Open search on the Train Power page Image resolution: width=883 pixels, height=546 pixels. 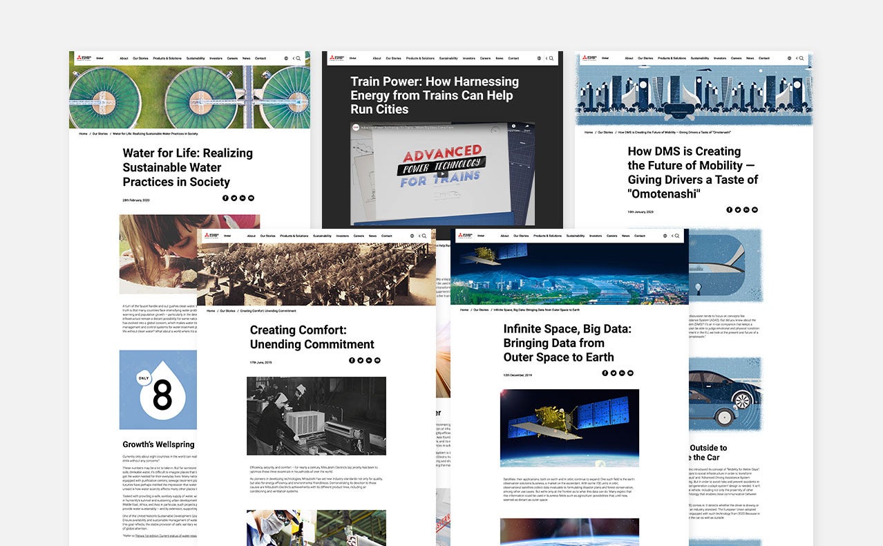point(551,59)
